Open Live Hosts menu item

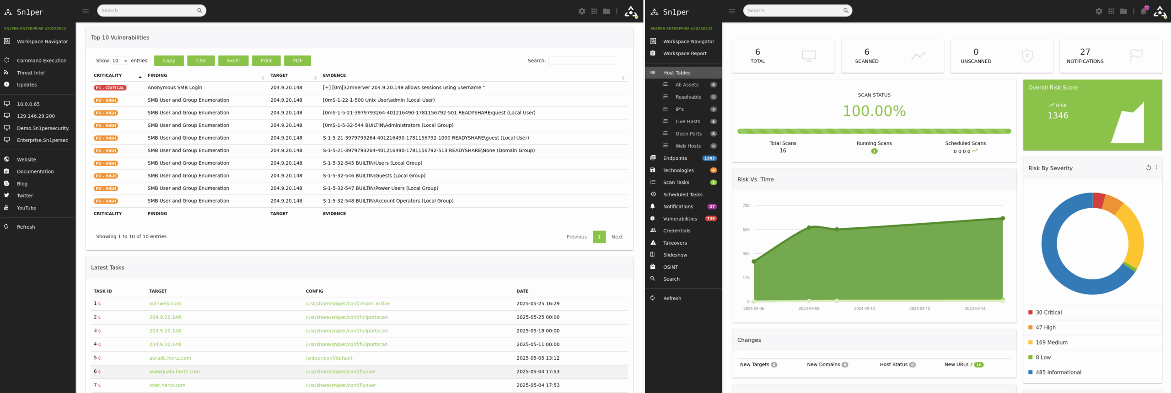(688, 121)
